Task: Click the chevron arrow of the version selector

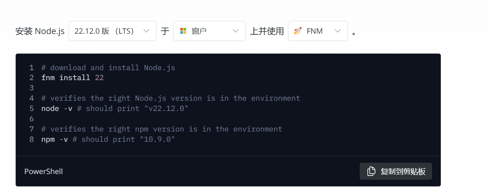Action: click(x=146, y=31)
